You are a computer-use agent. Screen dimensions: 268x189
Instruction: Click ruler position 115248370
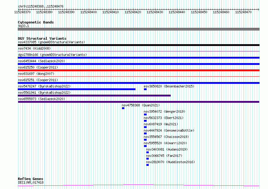tap(22, 12)
